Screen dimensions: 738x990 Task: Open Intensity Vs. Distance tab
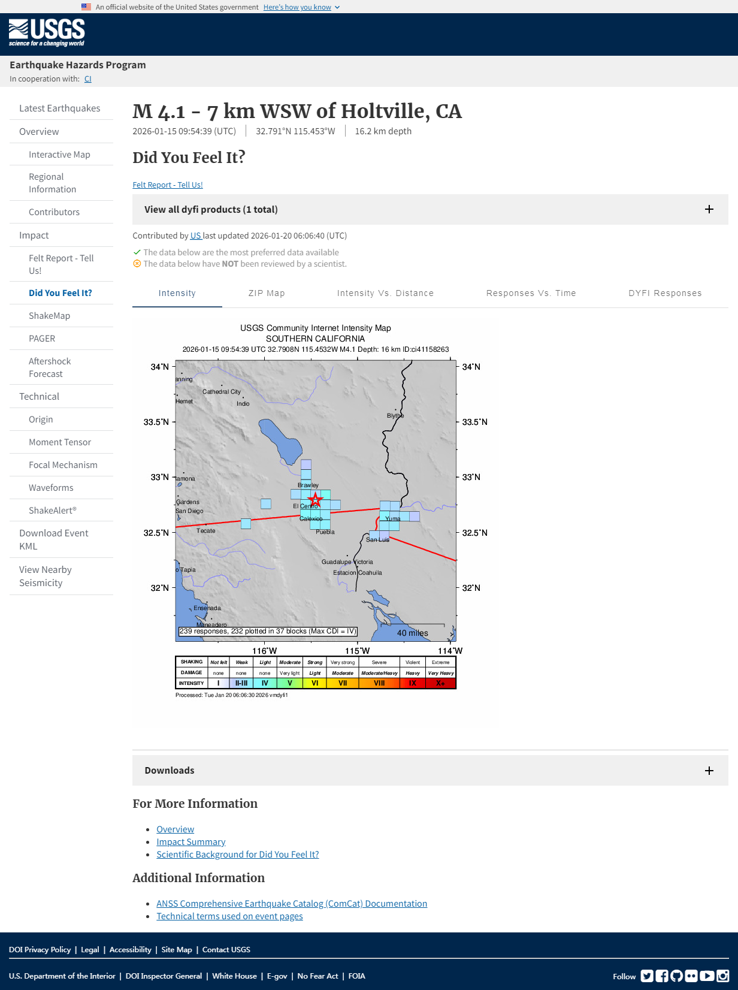(385, 293)
